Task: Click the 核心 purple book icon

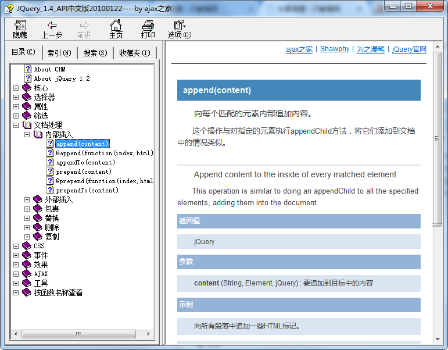Action: [x=27, y=88]
